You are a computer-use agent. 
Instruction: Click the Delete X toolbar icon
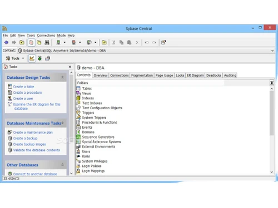point(137,43)
